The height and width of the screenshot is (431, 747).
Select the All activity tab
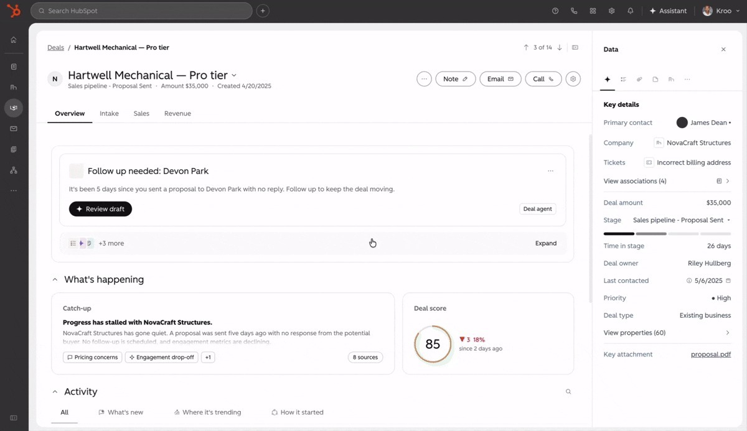click(x=64, y=412)
